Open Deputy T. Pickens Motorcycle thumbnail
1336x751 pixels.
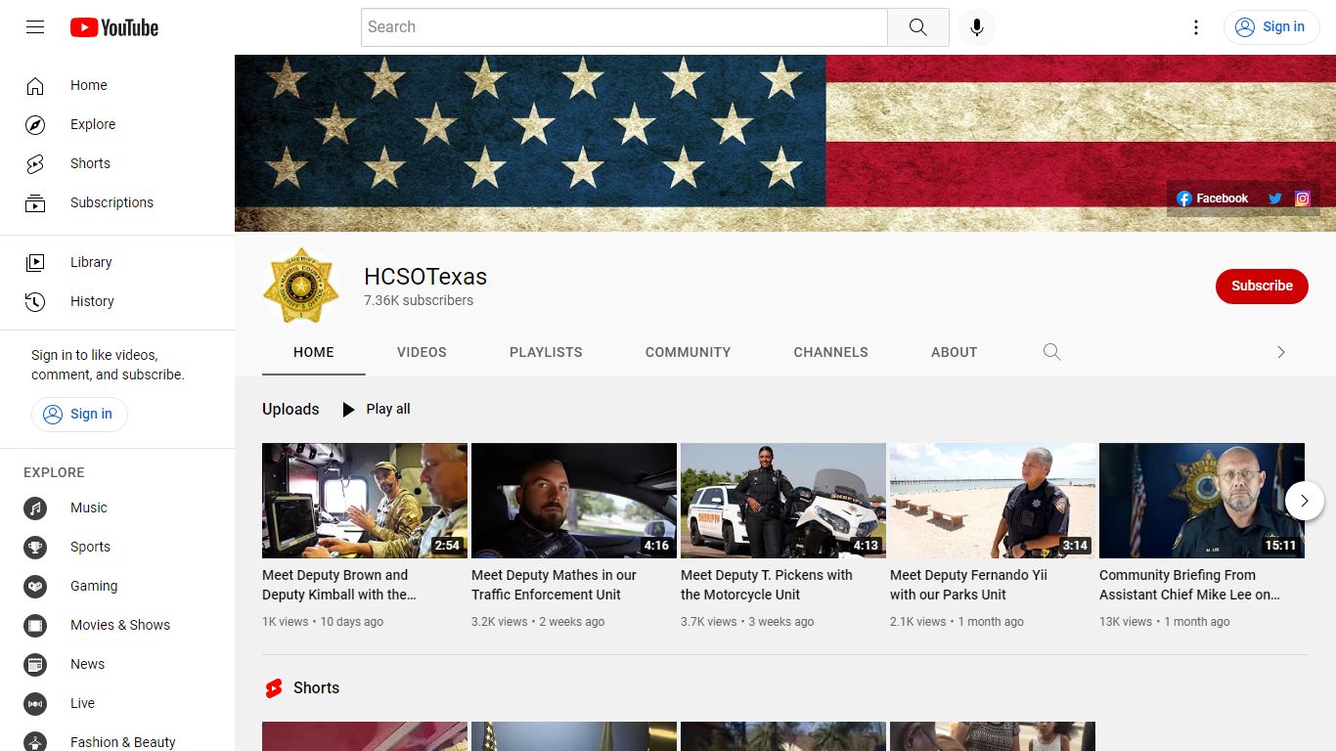click(783, 501)
